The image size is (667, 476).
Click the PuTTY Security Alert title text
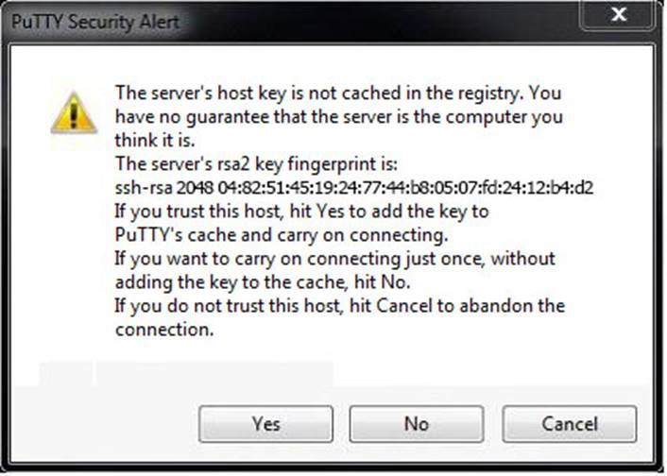pos(95,21)
